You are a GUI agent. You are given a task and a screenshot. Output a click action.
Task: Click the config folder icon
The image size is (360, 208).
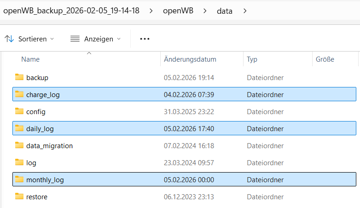coord(19,111)
